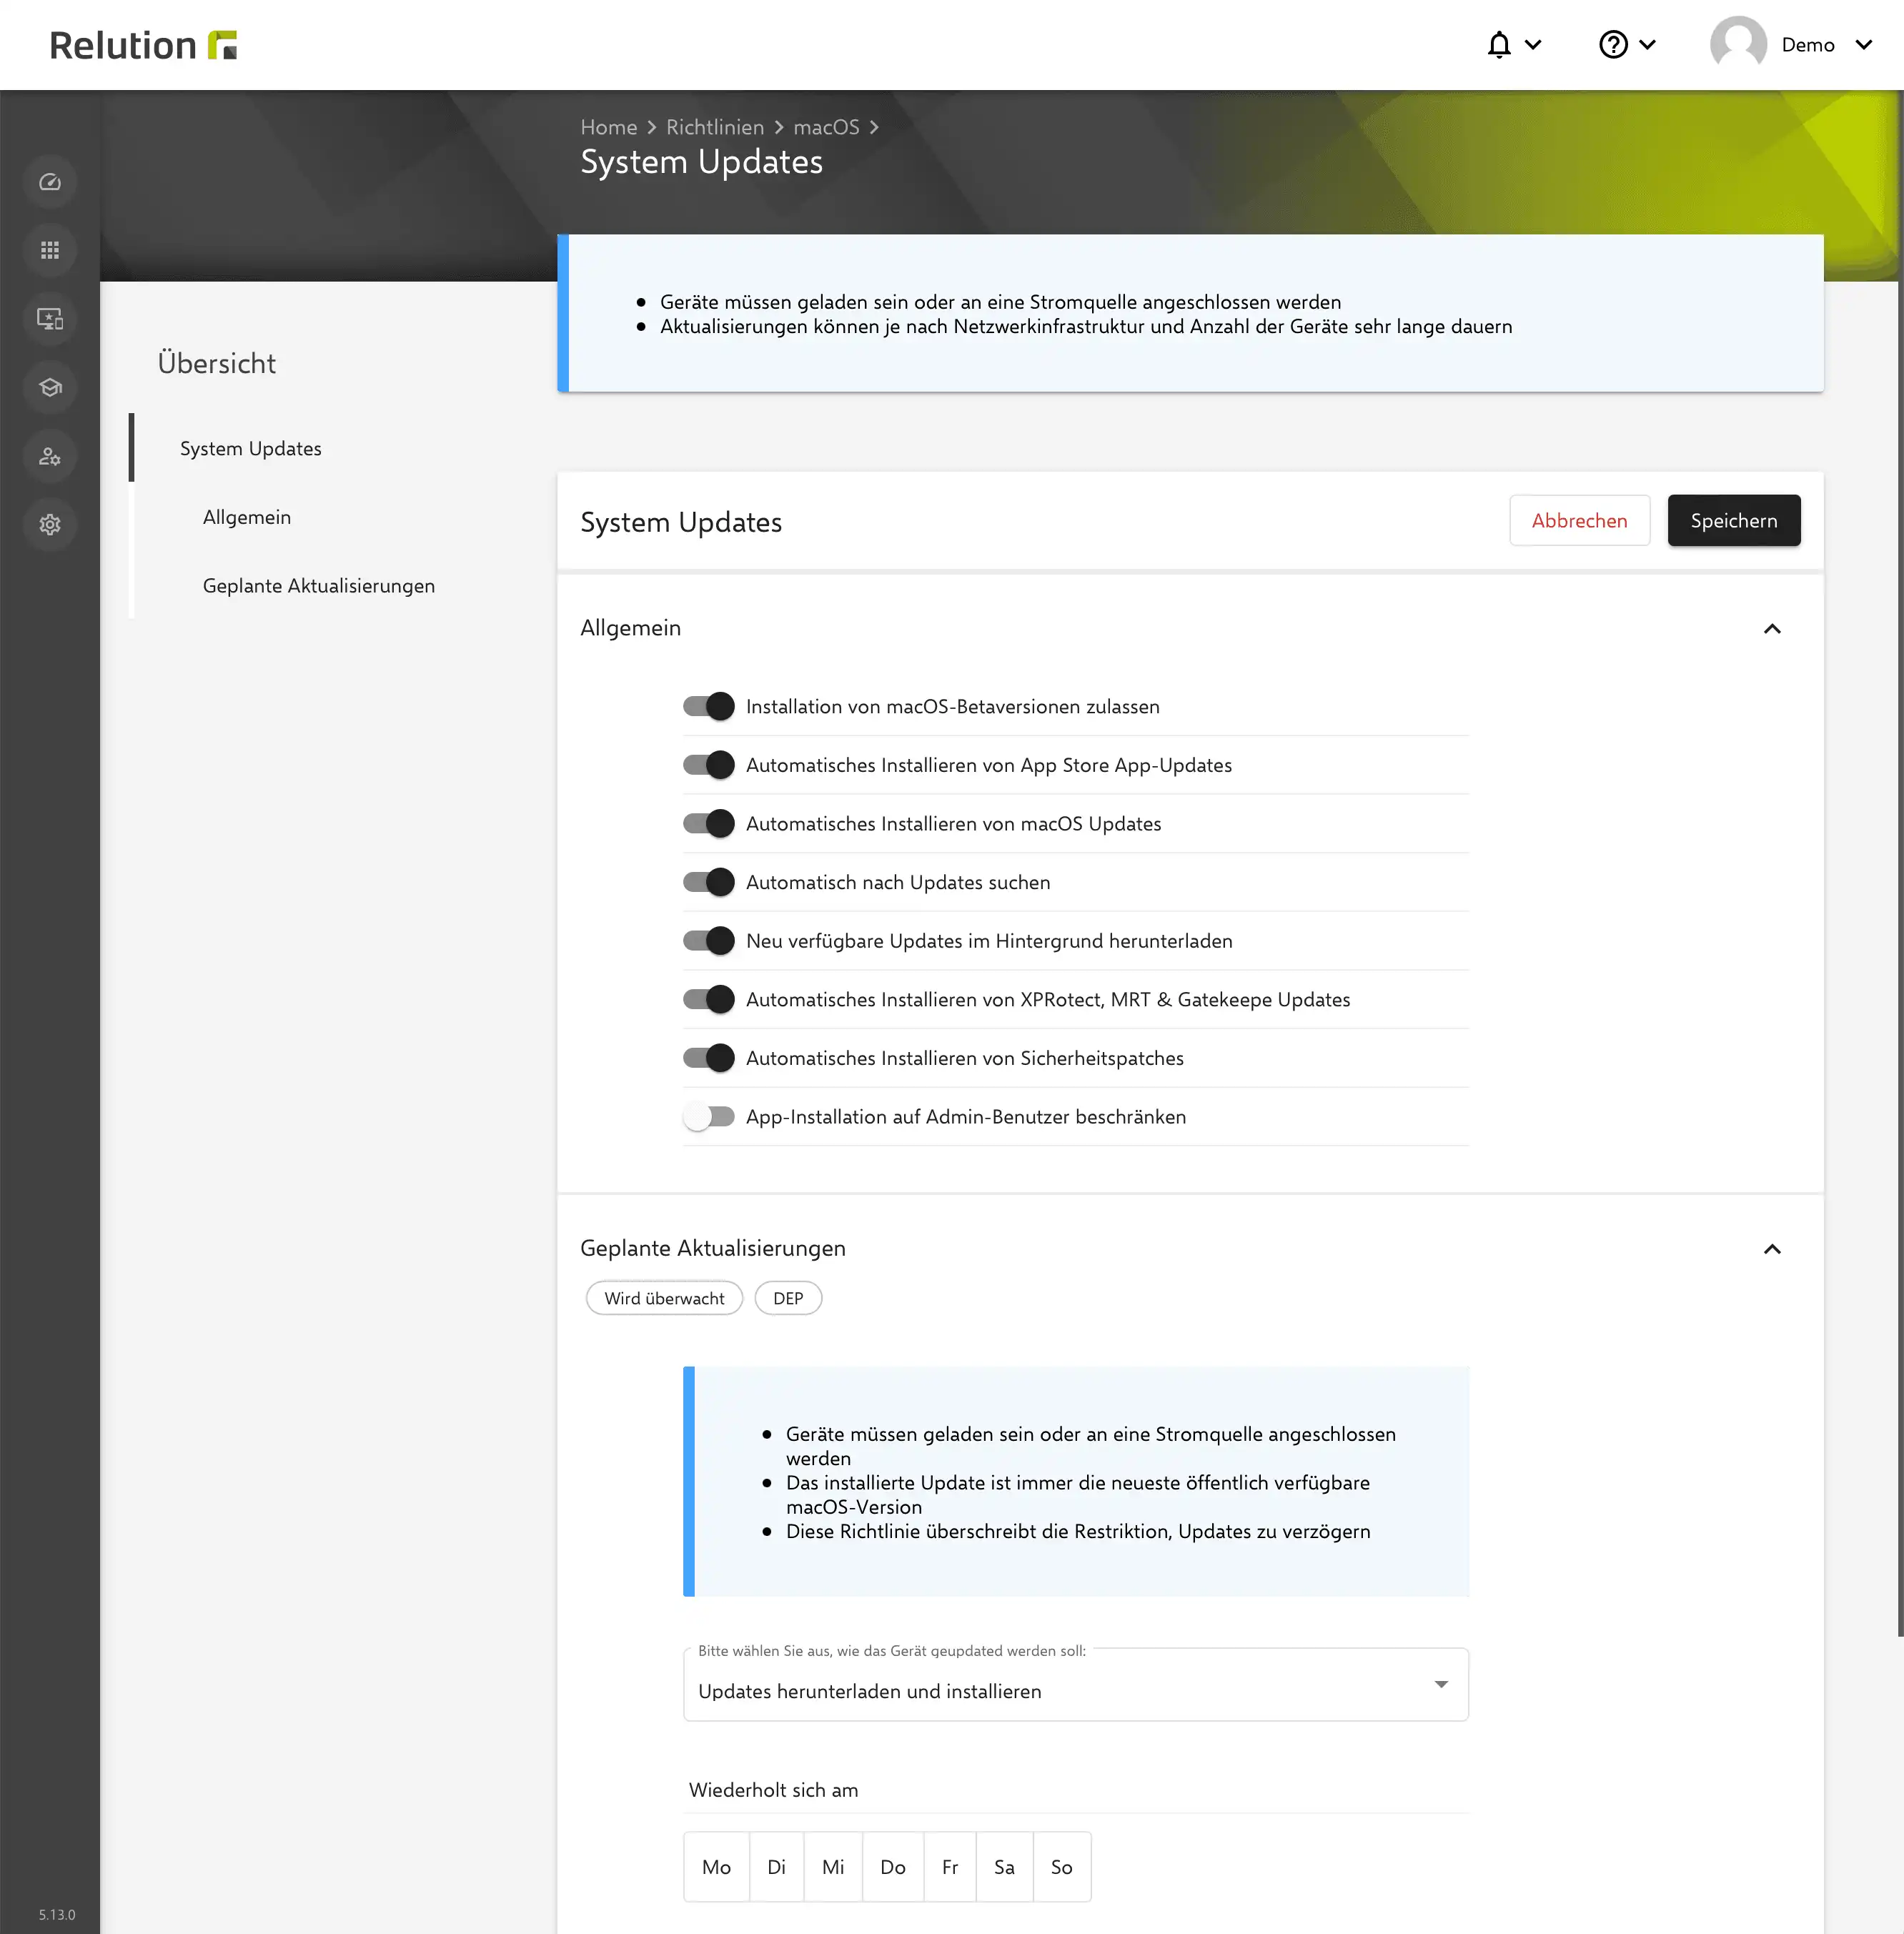The height and width of the screenshot is (1934, 1904).
Task: Click the Wird überwacht tag chip
Action: click(x=664, y=1298)
